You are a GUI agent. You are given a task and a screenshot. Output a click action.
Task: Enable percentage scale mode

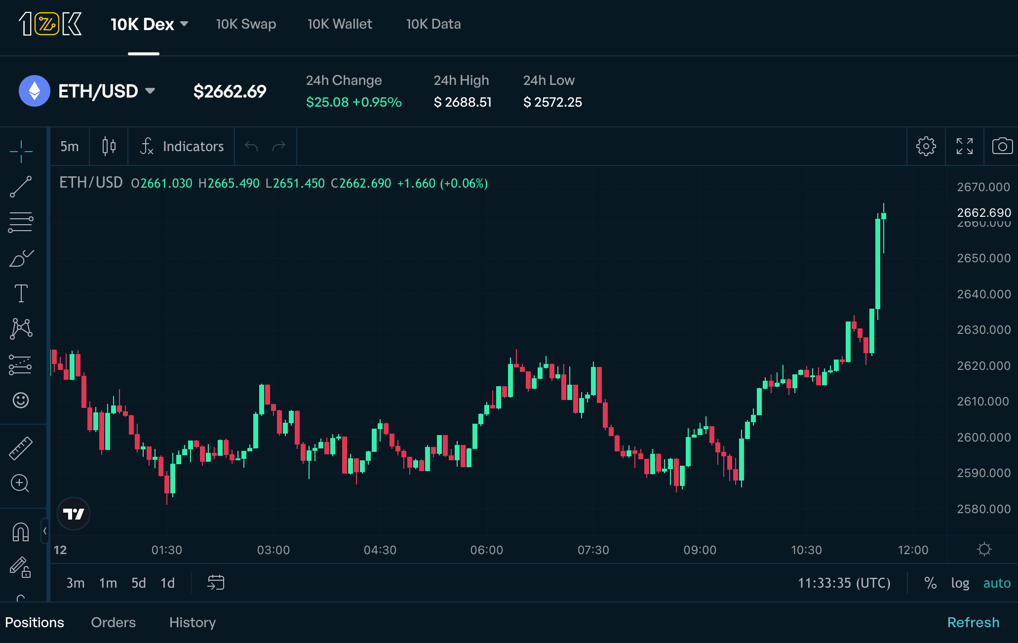click(x=930, y=583)
